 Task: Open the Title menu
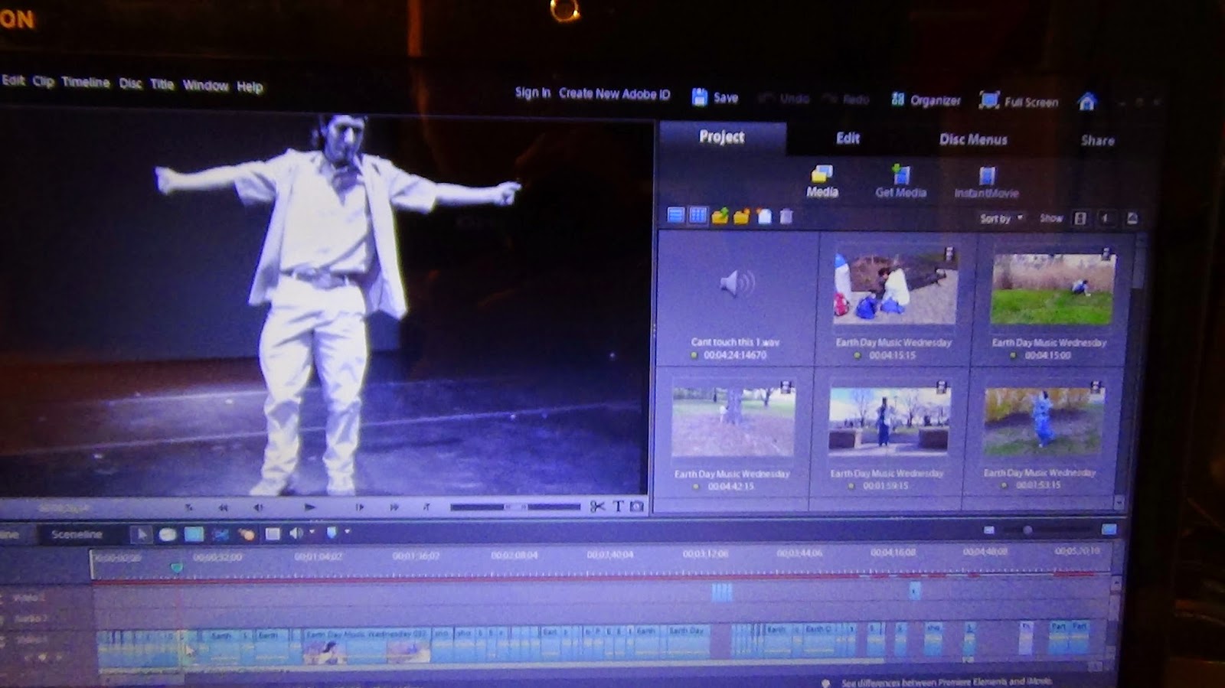[x=162, y=84]
